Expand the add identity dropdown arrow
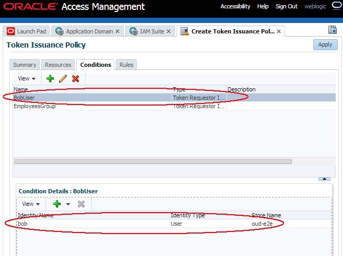343x256 pixels. (x=68, y=204)
